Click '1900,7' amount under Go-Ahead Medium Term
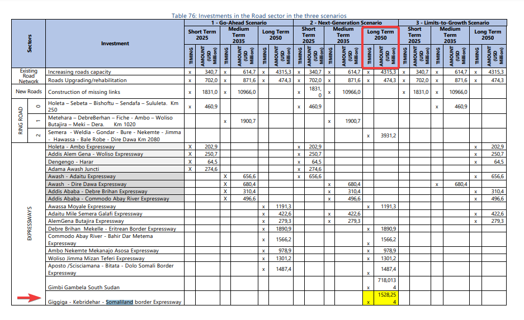524x320 pixels. tap(248, 121)
